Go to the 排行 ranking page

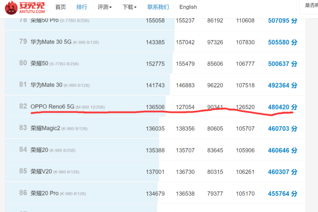[82, 7]
